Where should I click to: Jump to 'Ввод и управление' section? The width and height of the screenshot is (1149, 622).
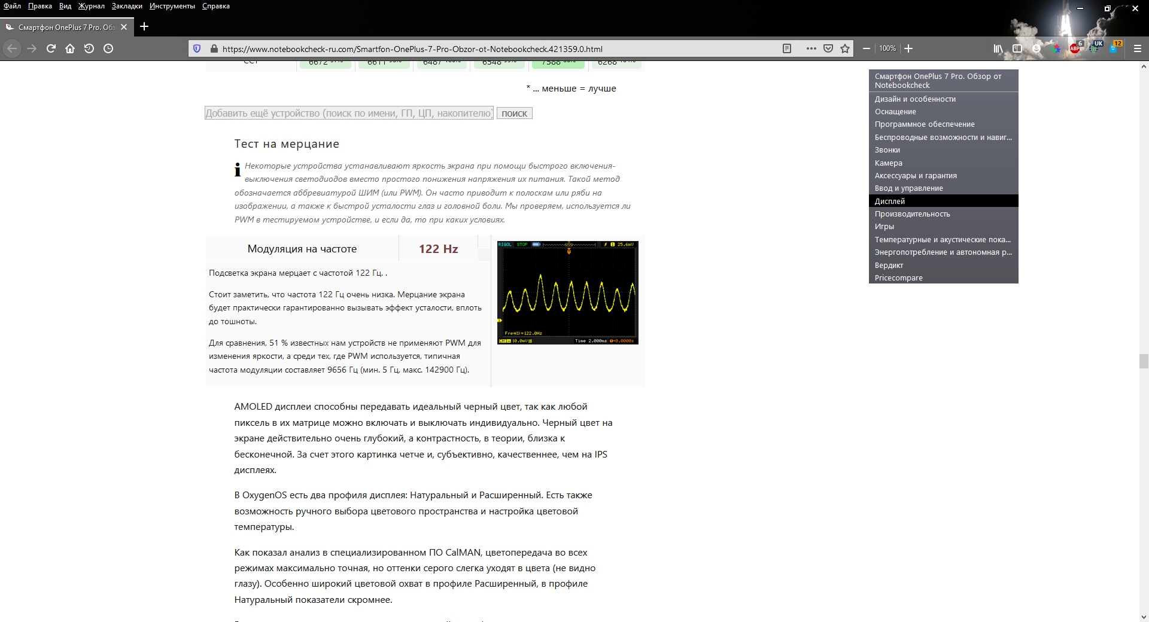[x=908, y=188]
